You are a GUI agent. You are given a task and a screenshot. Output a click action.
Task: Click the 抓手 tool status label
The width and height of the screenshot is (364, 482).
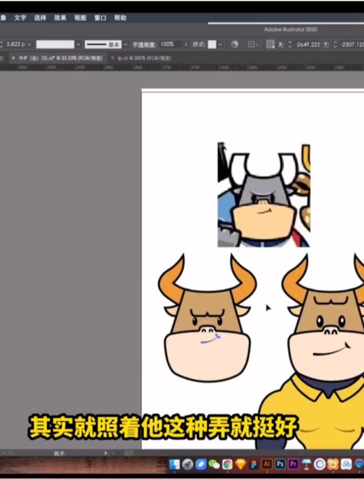coord(59,454)
